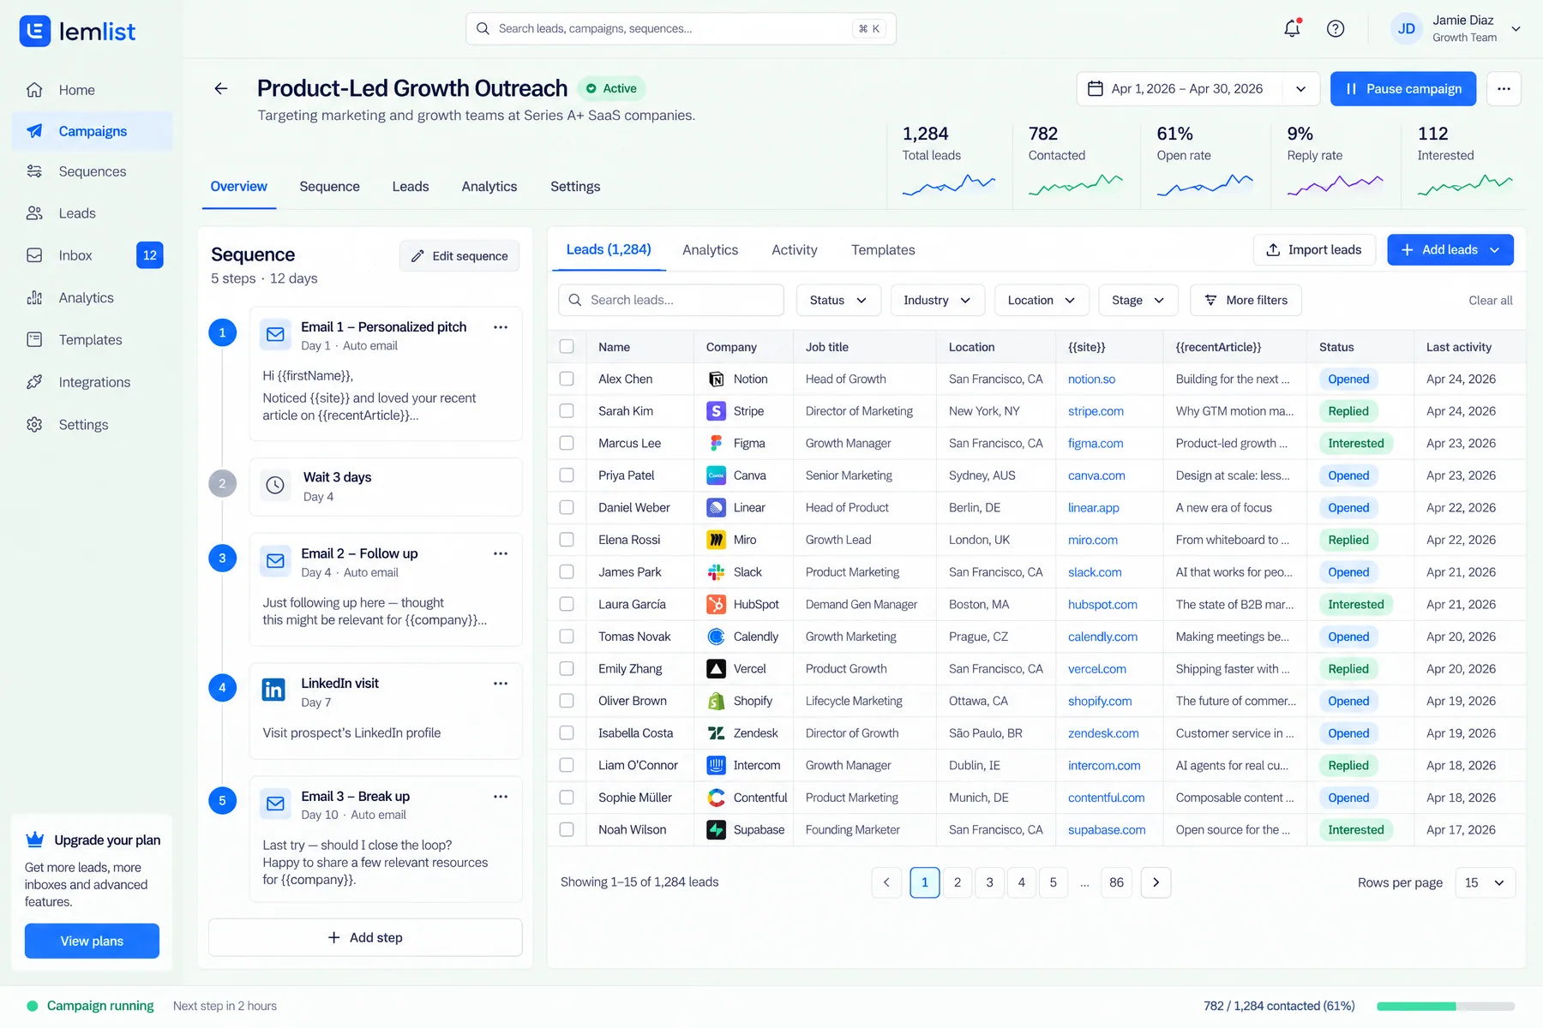
Task: Go to page 86 of leads
Action: point(1116,882)
